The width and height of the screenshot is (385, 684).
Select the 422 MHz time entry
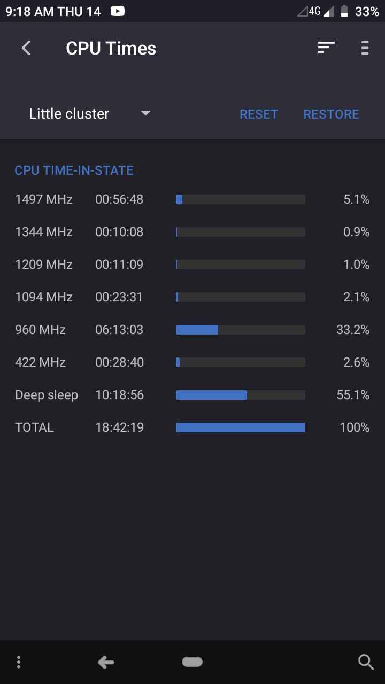click(119, 362)
